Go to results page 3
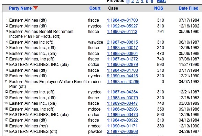The width and height of the screenshot is (202, 136). pos(137,1)
